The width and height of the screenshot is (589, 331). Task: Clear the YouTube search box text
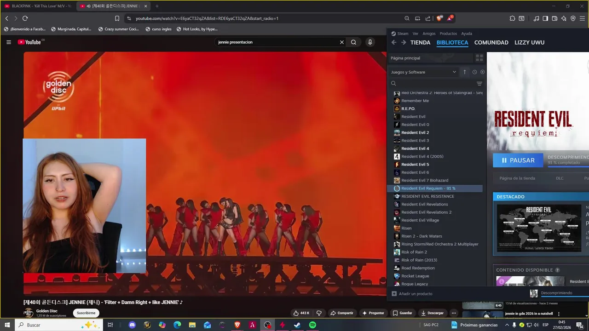coord(341,42)
